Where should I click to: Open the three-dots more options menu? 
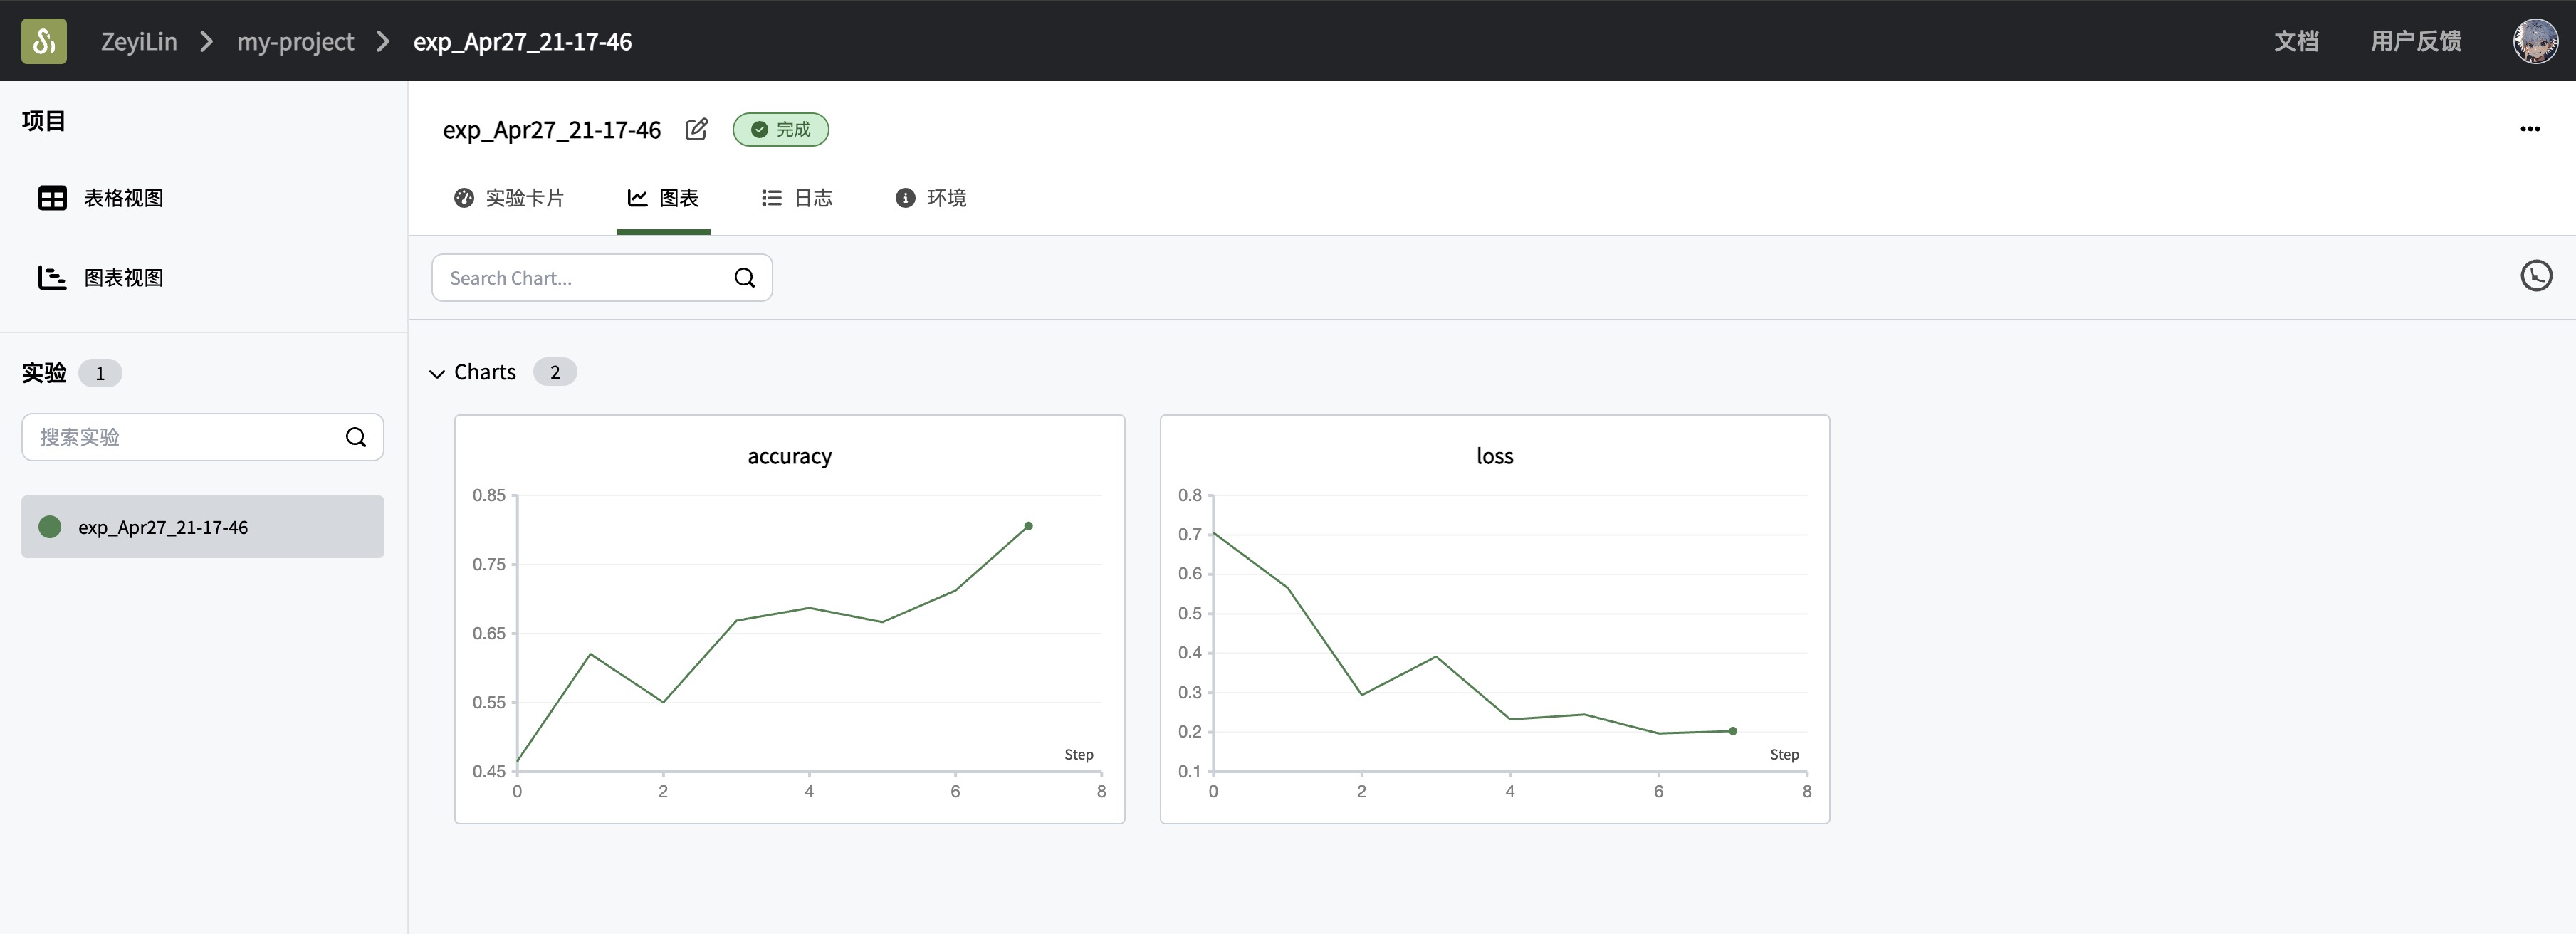[x=2529, y=129]
